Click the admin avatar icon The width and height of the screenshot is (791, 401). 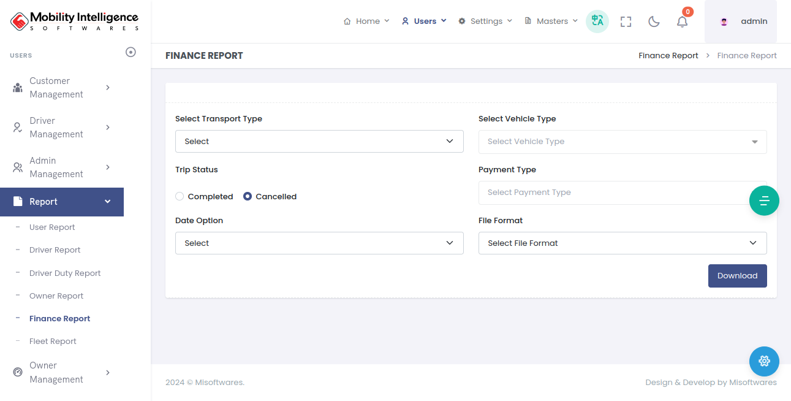click(724, 21)
